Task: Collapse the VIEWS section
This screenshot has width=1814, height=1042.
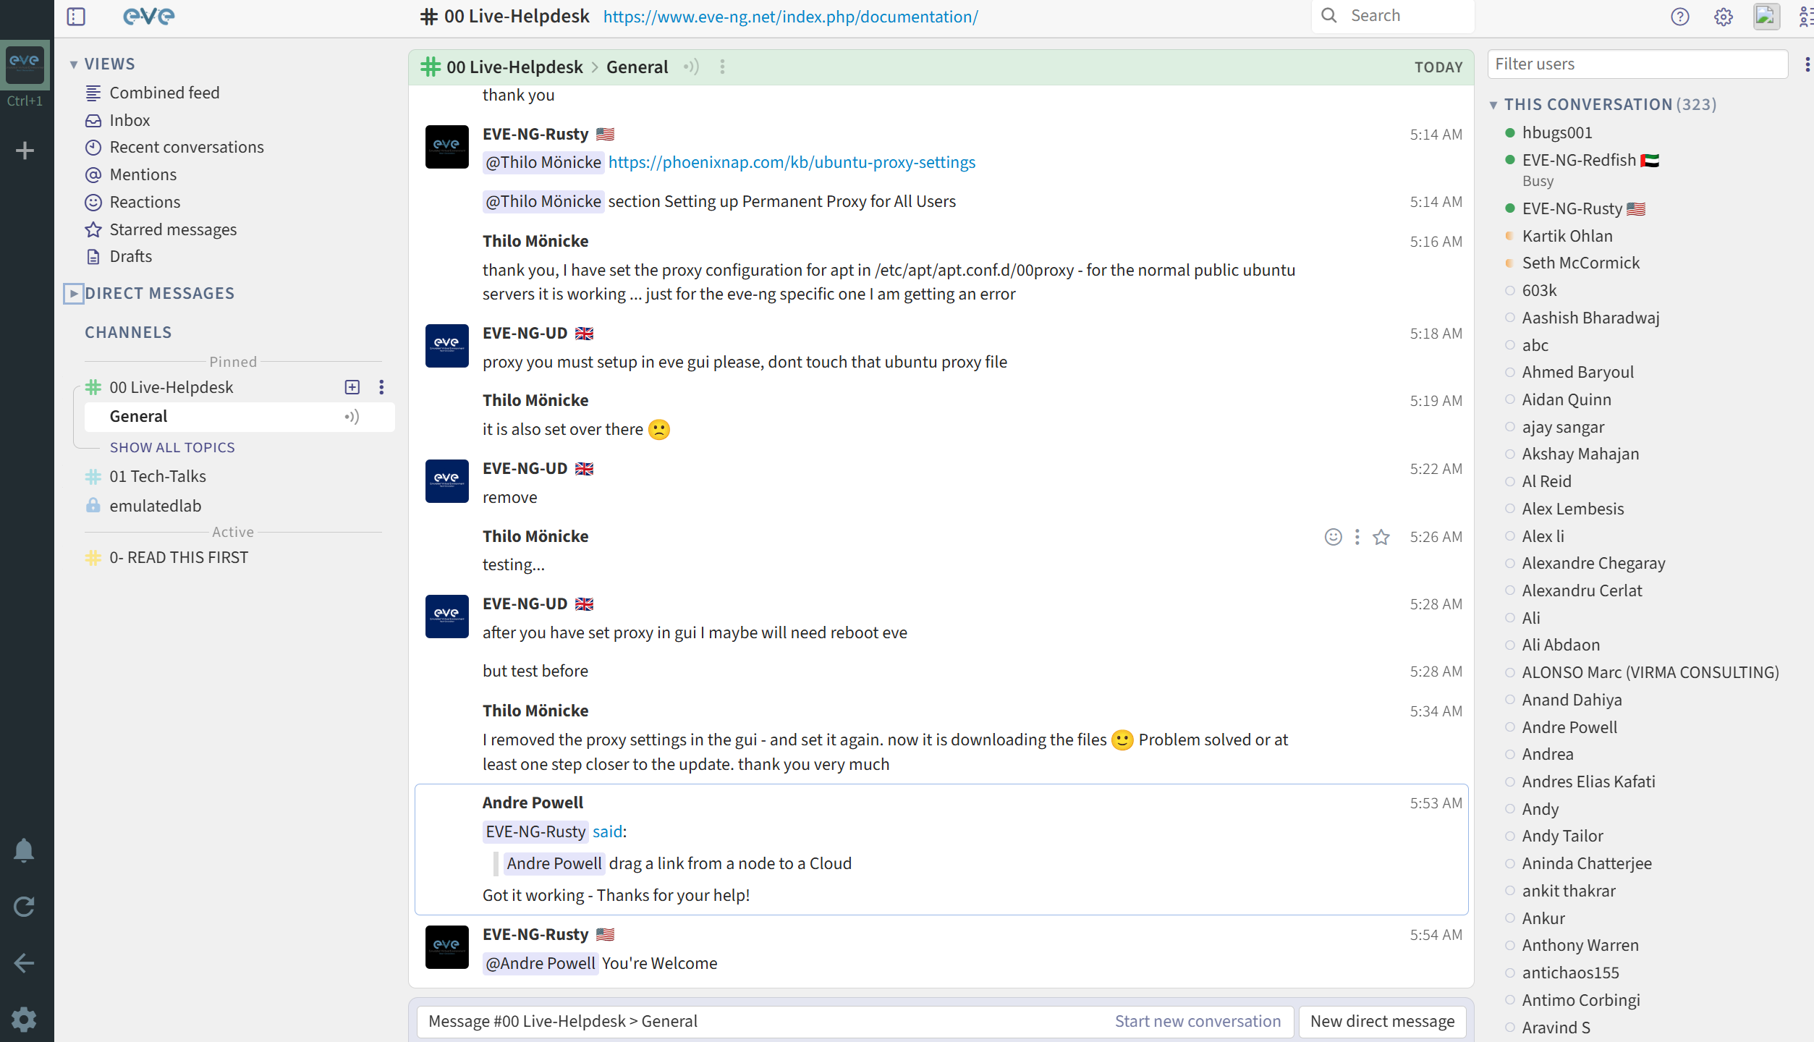Action: [x=74, y=64]
